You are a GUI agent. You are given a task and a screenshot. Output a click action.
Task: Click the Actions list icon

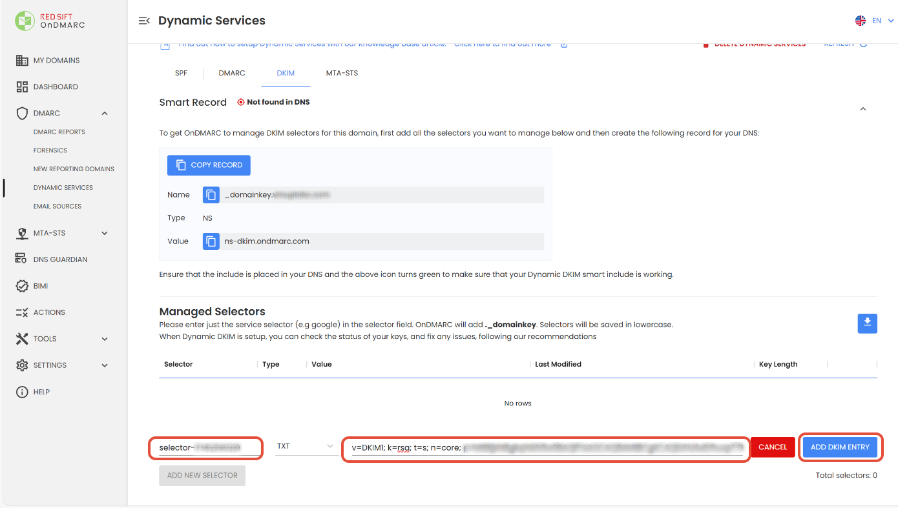click(22, 312)
